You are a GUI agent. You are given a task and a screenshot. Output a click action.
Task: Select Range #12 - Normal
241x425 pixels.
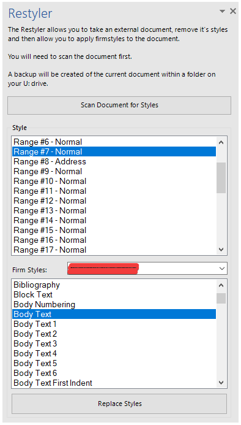[x=114, y=201]
